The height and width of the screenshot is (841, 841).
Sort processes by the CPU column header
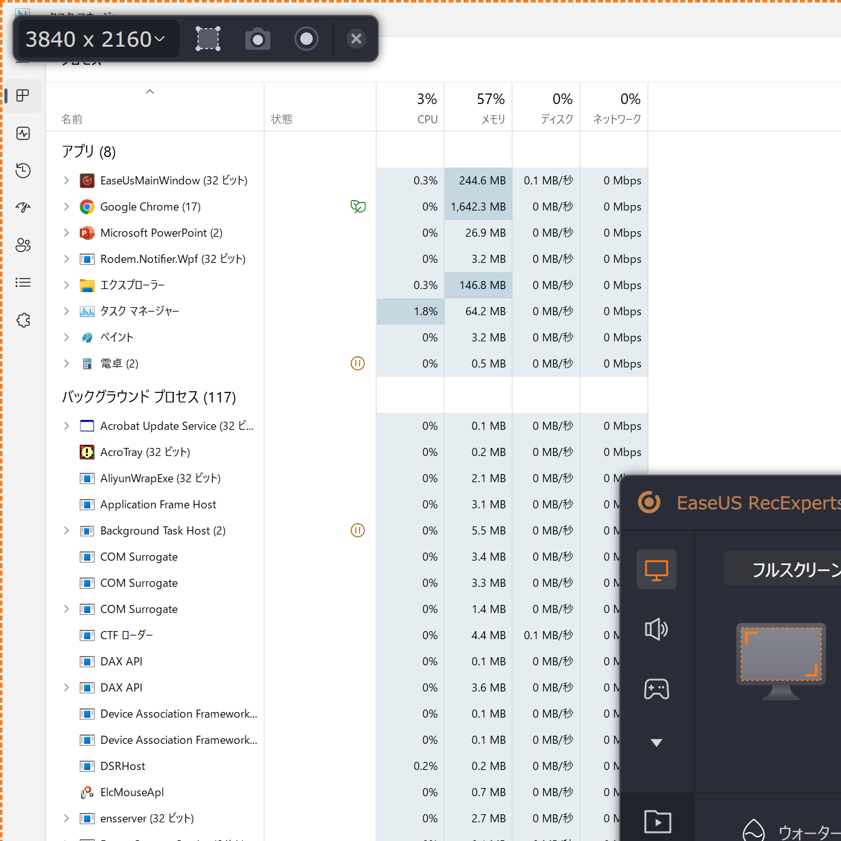pyautogui.click(x=411, y=107)
